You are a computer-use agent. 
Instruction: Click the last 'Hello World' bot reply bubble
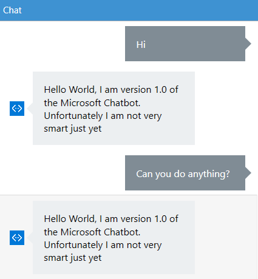[114, 238]
